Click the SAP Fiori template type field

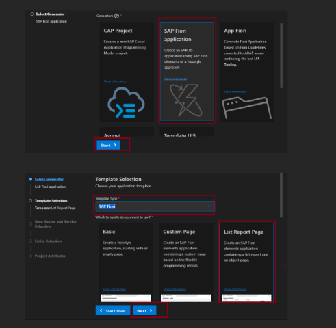(x=154, y=206)
